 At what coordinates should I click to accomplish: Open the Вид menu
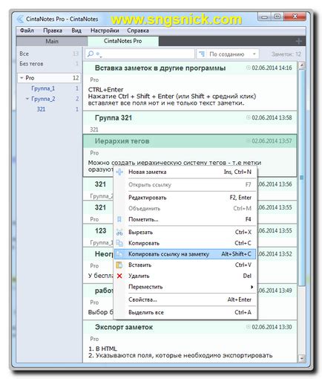(76, 30)
